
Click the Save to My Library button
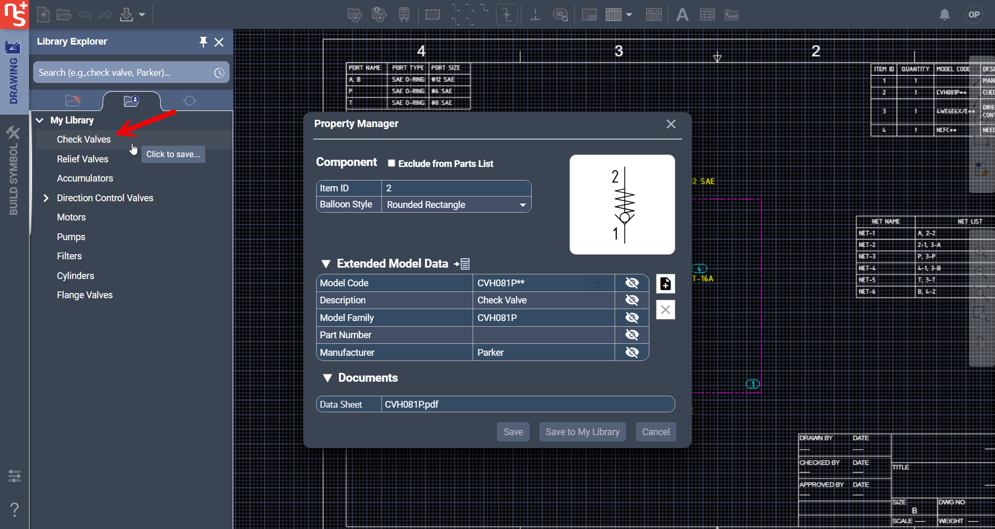pos(582,432)
